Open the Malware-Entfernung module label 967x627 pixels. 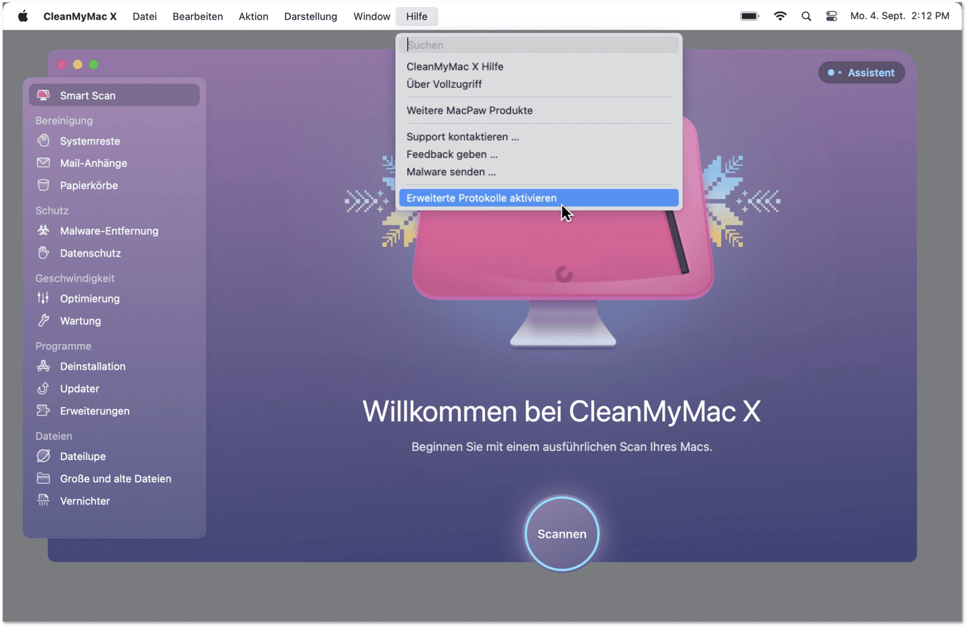(109, 230)
